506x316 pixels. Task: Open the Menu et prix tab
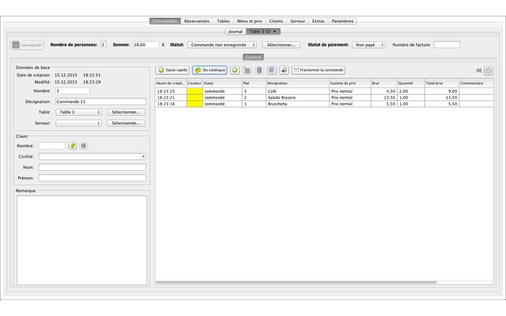click(249, 21)
